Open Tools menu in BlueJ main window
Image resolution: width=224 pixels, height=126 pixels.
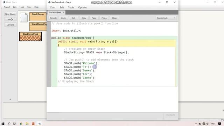pos(22,7)
